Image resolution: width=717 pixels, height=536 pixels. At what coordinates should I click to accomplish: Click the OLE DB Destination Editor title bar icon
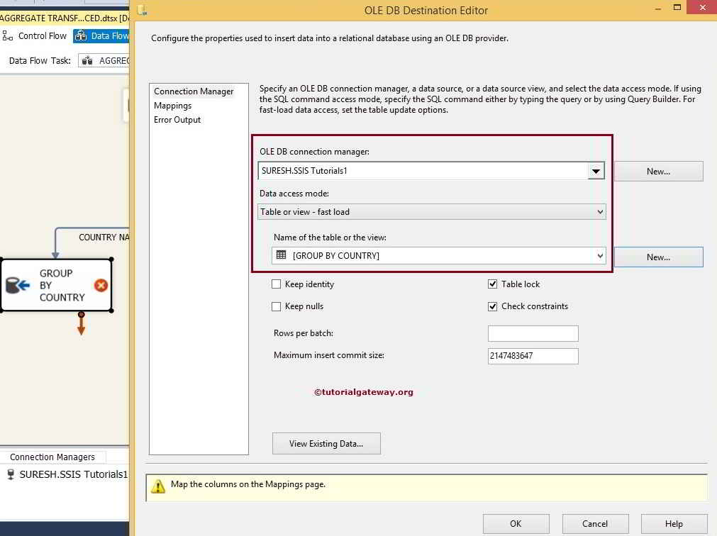[x=141, y=11]
